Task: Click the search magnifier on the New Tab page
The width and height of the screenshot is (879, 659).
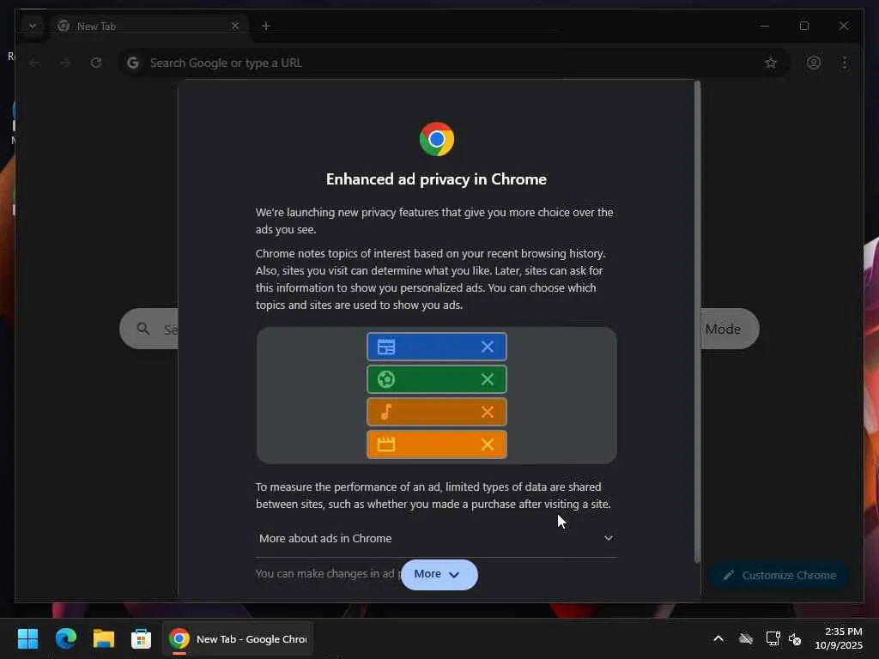Action: 143,329
